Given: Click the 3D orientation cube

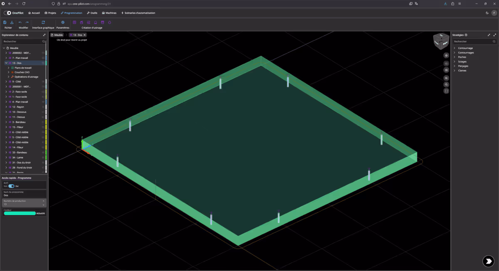Looking at the screenshot, I should coord(441,41).
